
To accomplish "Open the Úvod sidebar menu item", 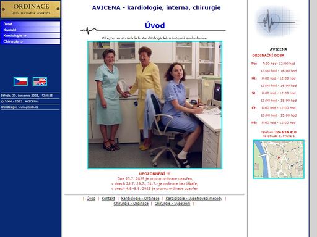I will coord(30,24).
